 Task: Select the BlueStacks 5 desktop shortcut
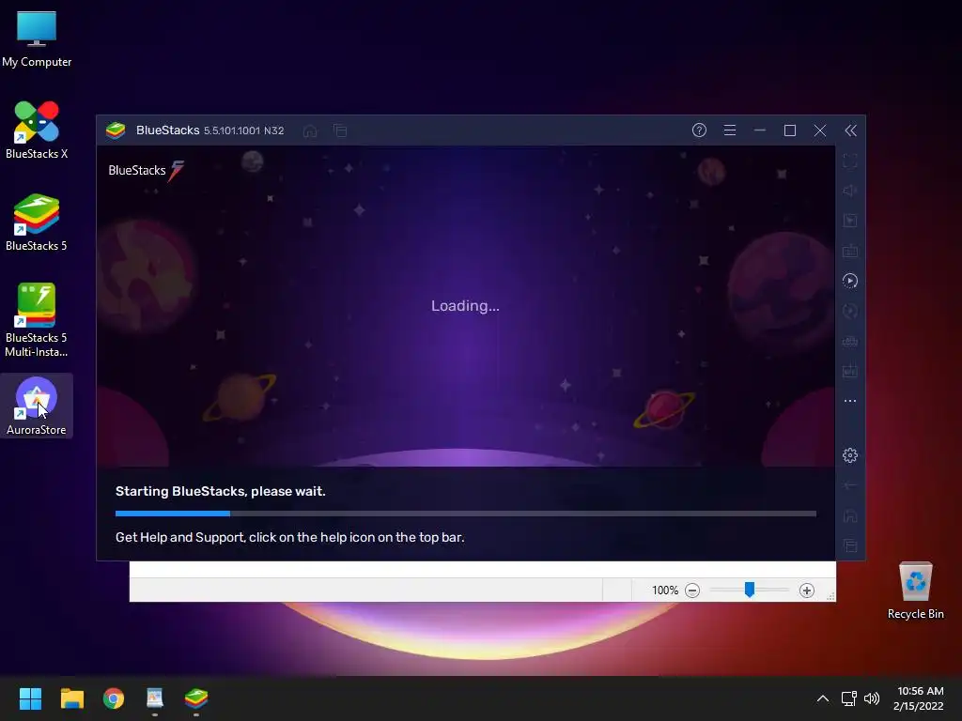(37, 222)
